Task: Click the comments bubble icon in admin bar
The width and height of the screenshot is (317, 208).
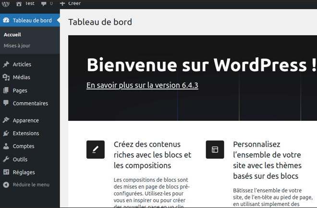Action: click(44, 3)
